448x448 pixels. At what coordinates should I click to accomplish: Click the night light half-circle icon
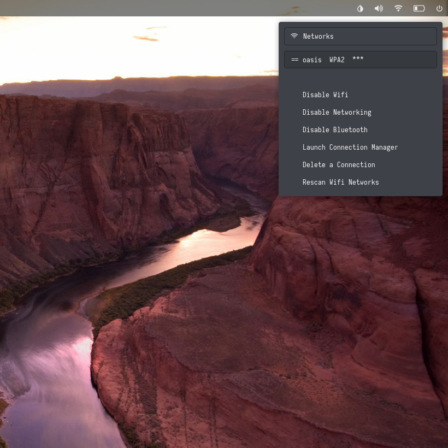360,8
